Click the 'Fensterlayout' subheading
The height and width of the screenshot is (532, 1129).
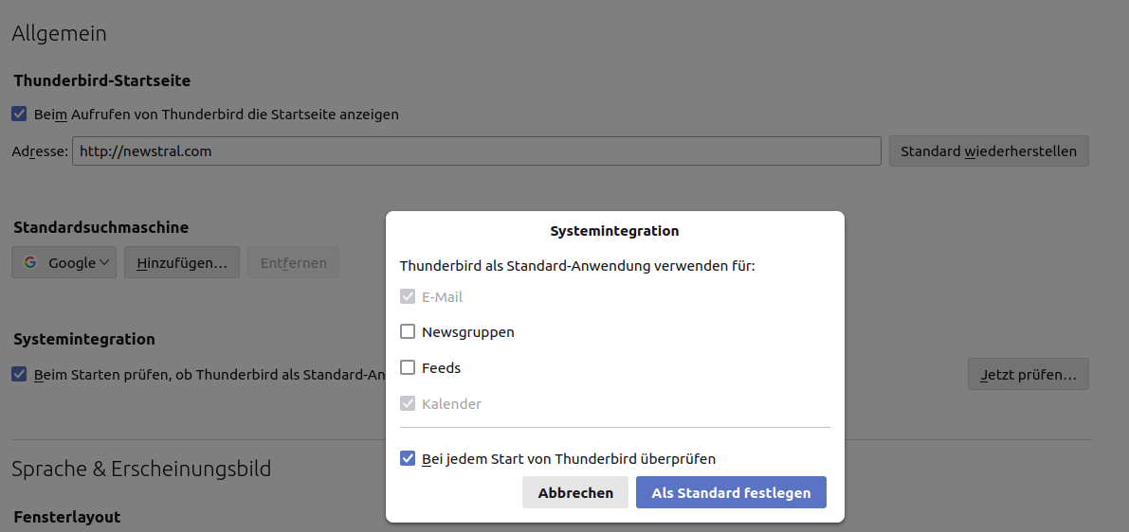[x=67, y=516]
